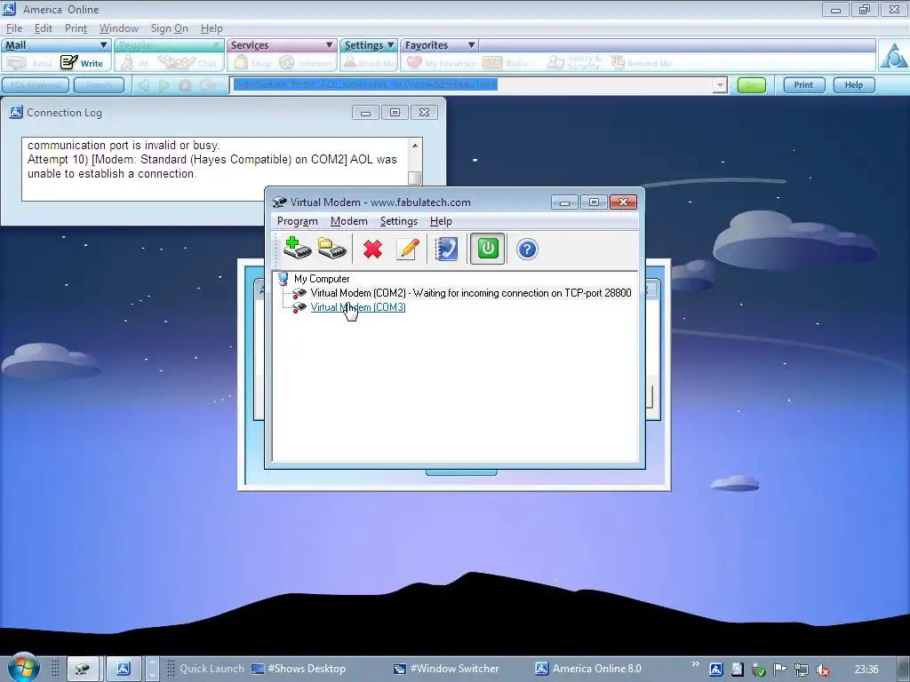Click the Search button in AOL toolbar
The image size is (910, 682).
click(x=99, y=85)
